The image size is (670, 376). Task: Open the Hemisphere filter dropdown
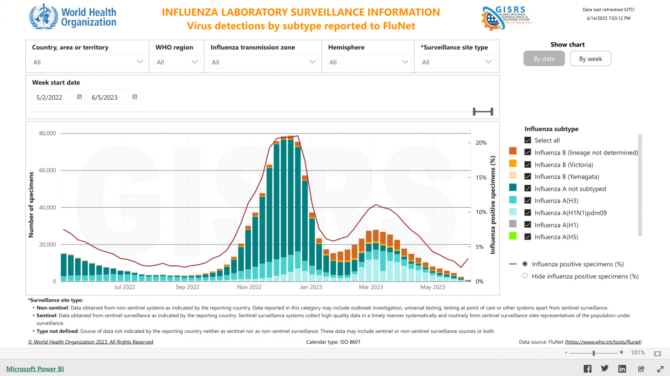tap(405, 61)
